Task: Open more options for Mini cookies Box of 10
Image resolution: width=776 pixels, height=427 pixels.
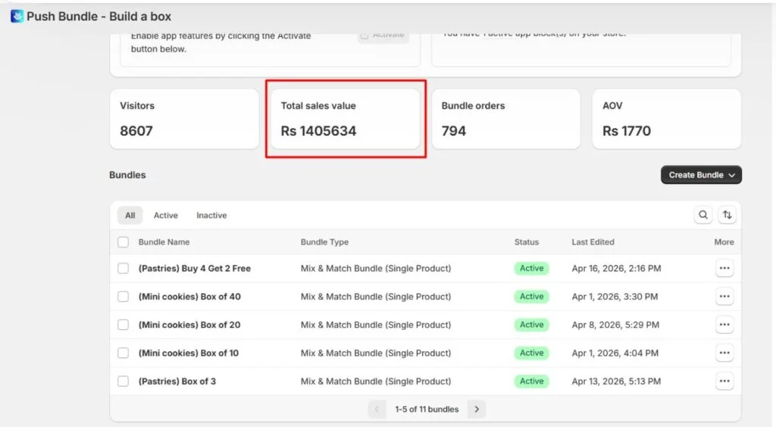Action: point(724,353)
